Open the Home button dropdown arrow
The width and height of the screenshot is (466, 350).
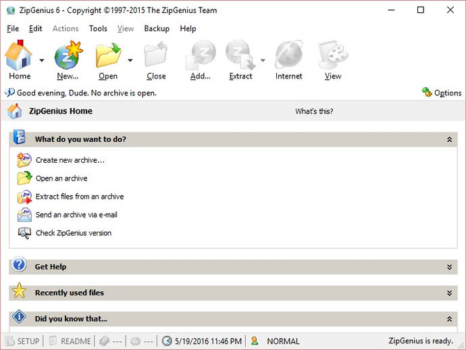click(42, 60)
